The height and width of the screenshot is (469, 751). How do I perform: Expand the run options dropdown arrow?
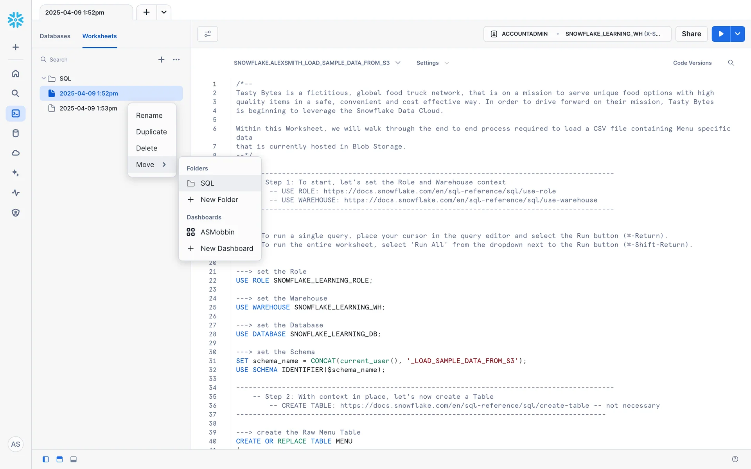[738, 34]
